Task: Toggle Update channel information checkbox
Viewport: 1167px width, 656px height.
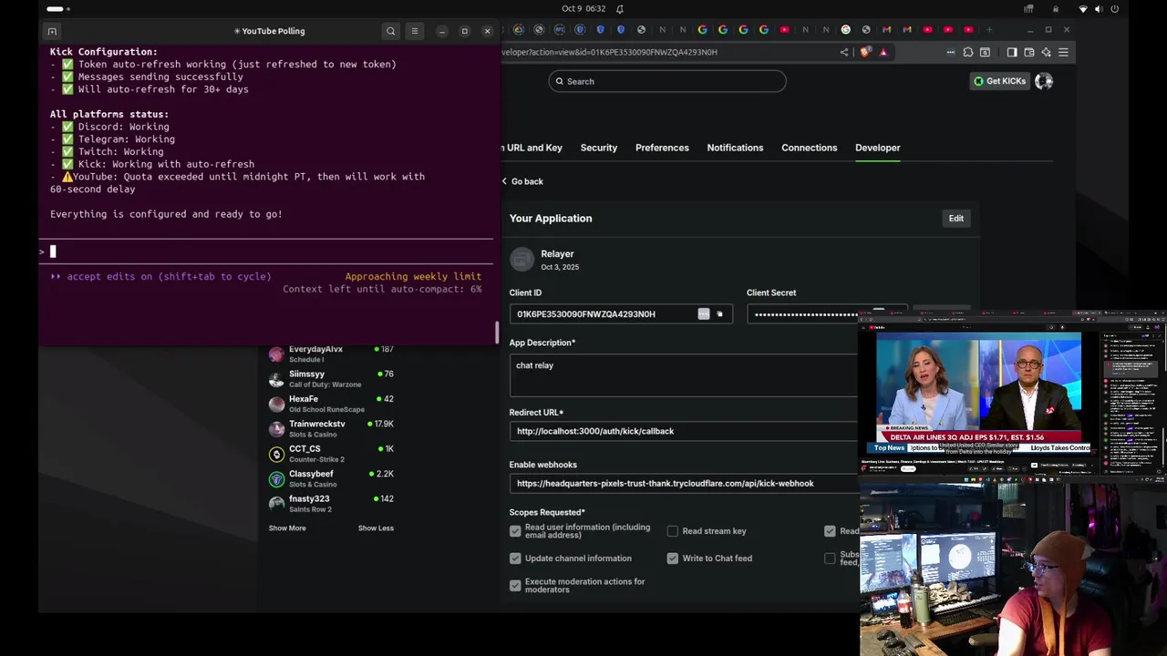Action: click(x=515, y=559)
